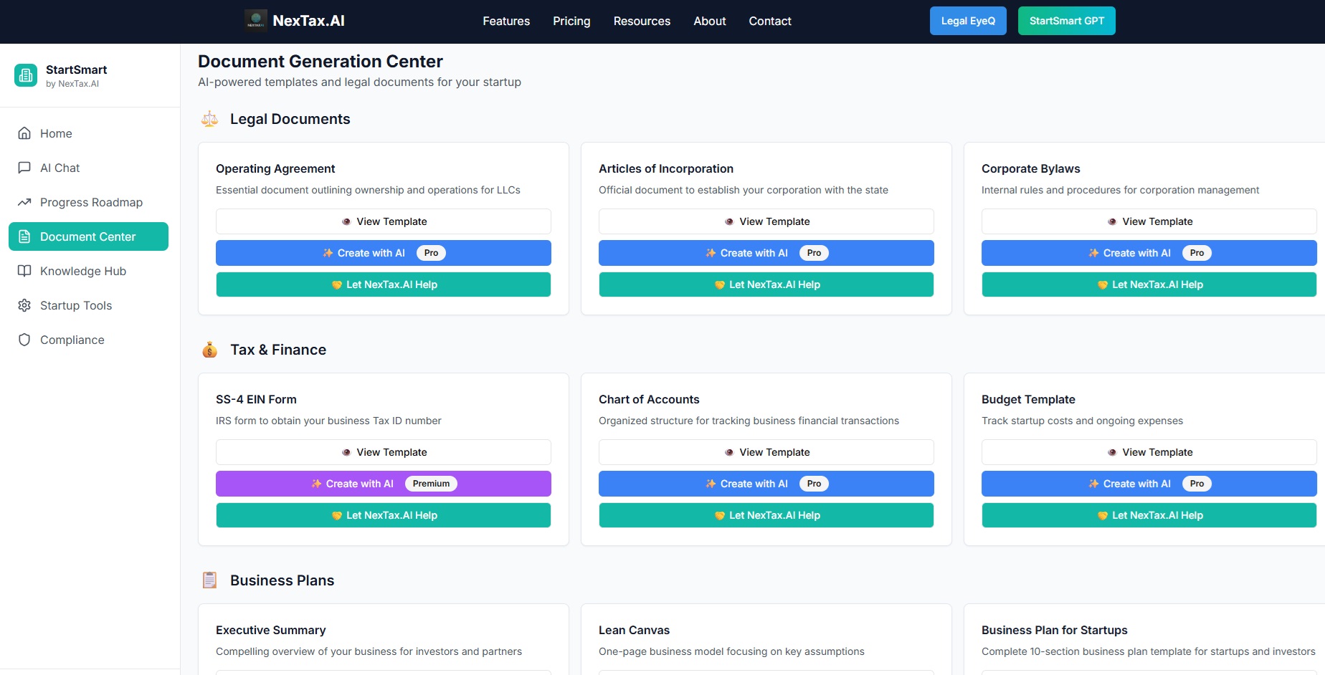The image size is (1325, 675).
Task: Click the StartSmart logo icon
Action: [x=26, y=75]
